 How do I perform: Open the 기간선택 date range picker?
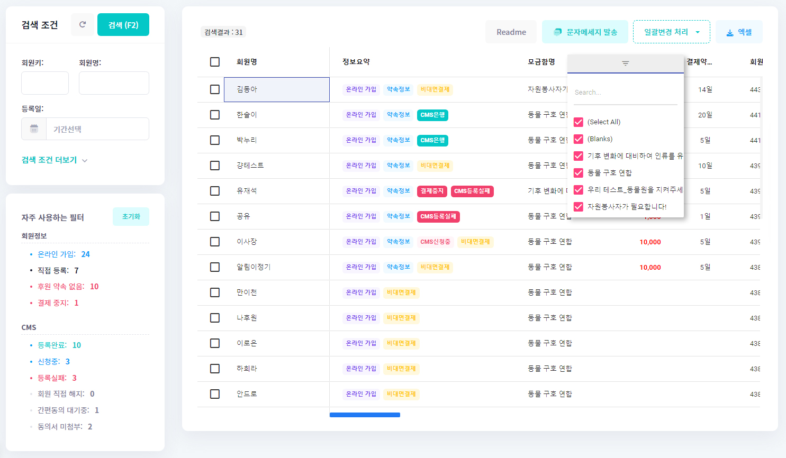[97, 129]
